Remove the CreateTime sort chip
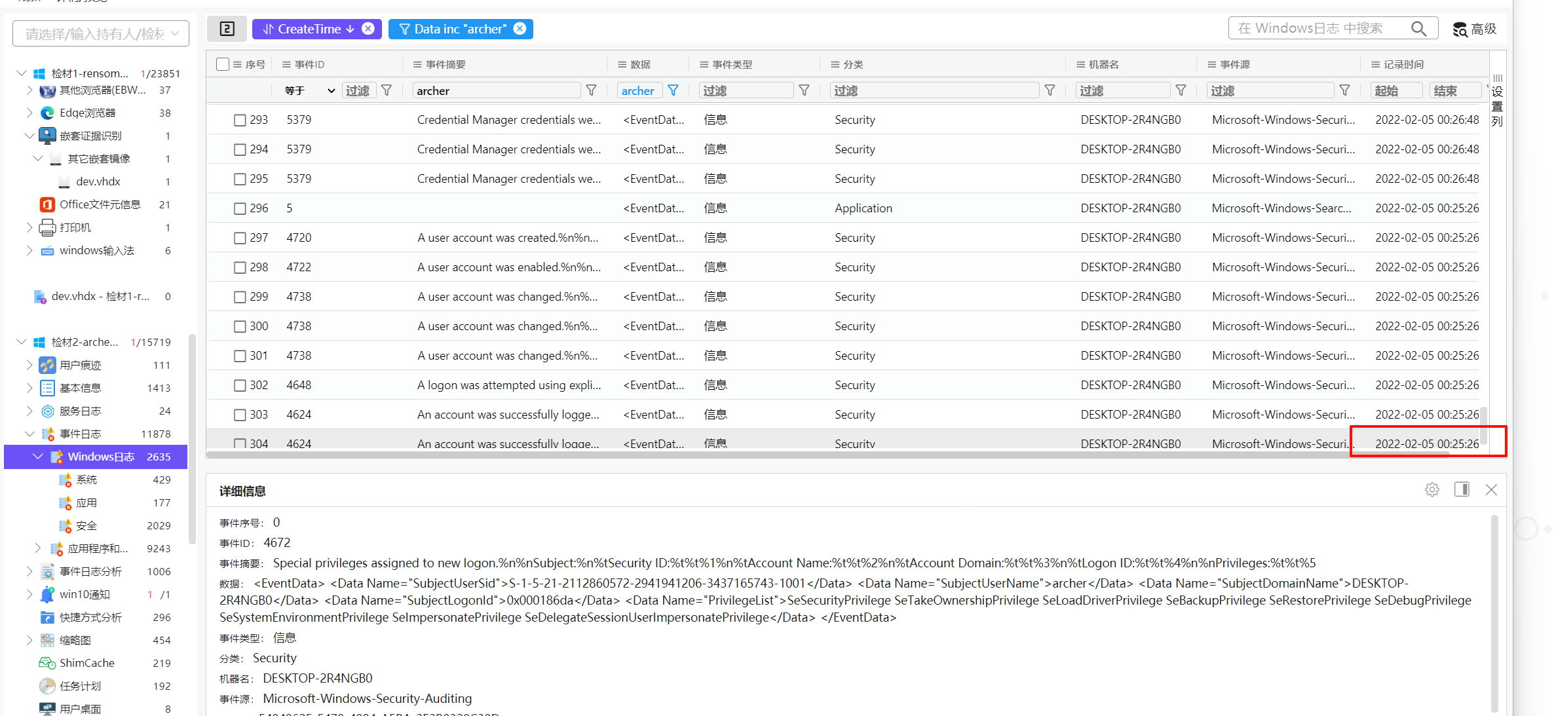The image size is (1556, 716). click(x=368, y=29)
